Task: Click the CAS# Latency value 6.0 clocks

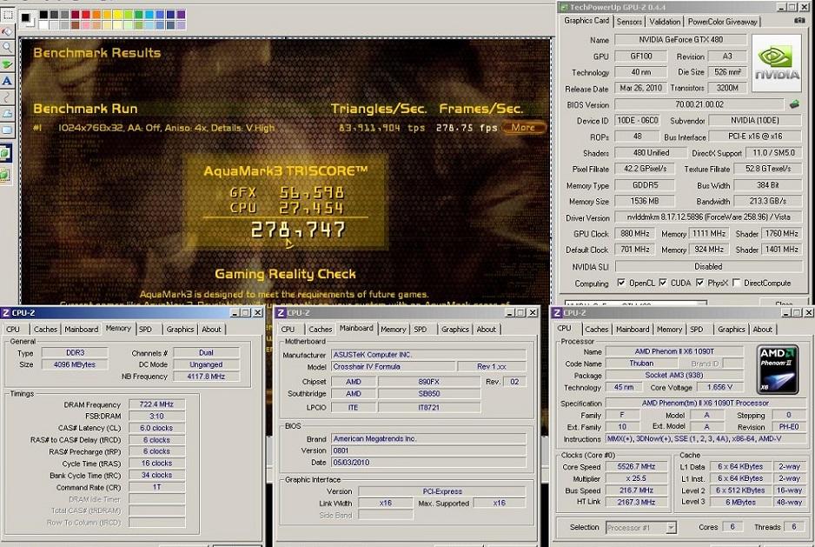Action: click(x=156, y=428)
